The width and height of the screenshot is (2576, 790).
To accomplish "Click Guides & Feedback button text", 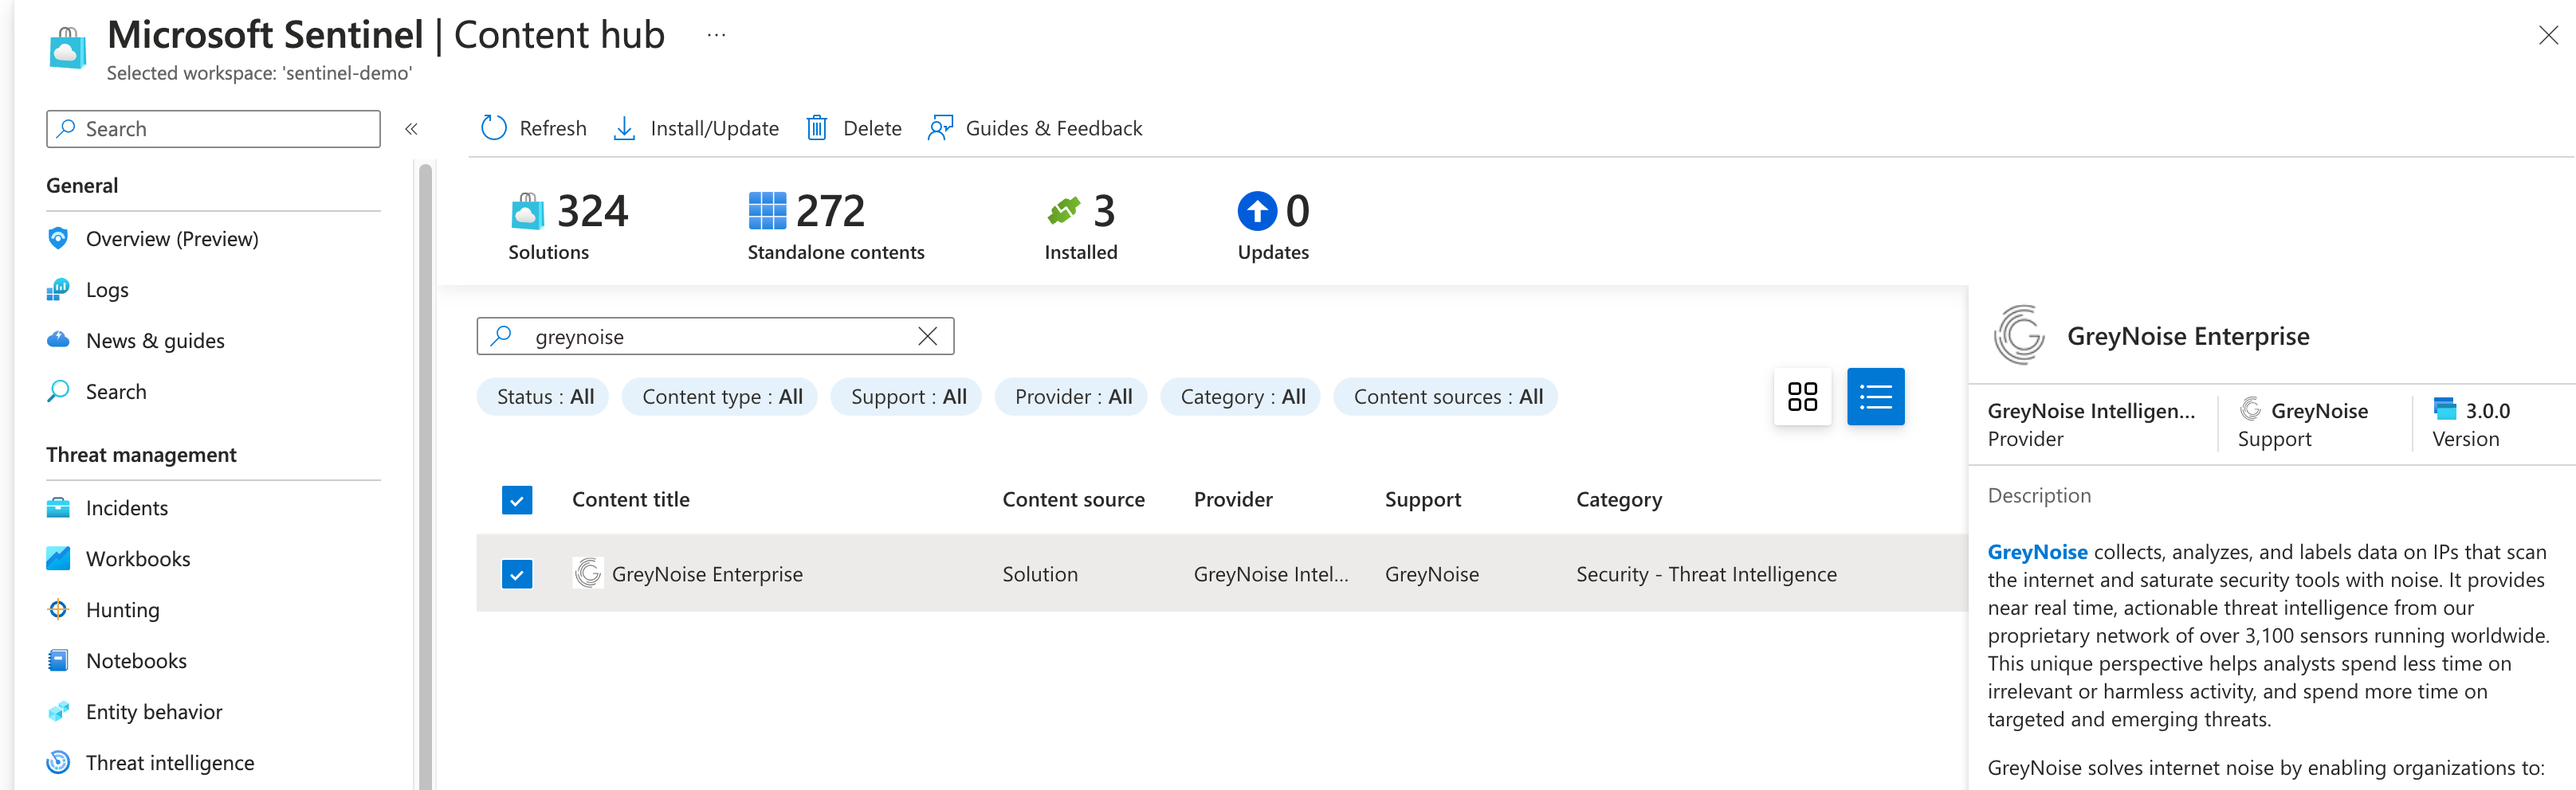I will [x=1053, y=128].
